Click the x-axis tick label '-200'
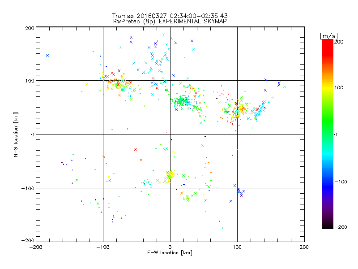 point(36,247)
